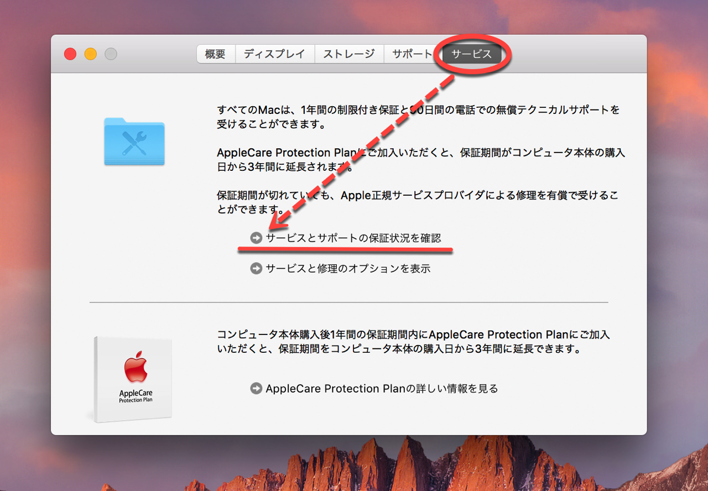Open サービスと修理のオプションを表示 link
708x491 pixels.
(x=348, y=269)
